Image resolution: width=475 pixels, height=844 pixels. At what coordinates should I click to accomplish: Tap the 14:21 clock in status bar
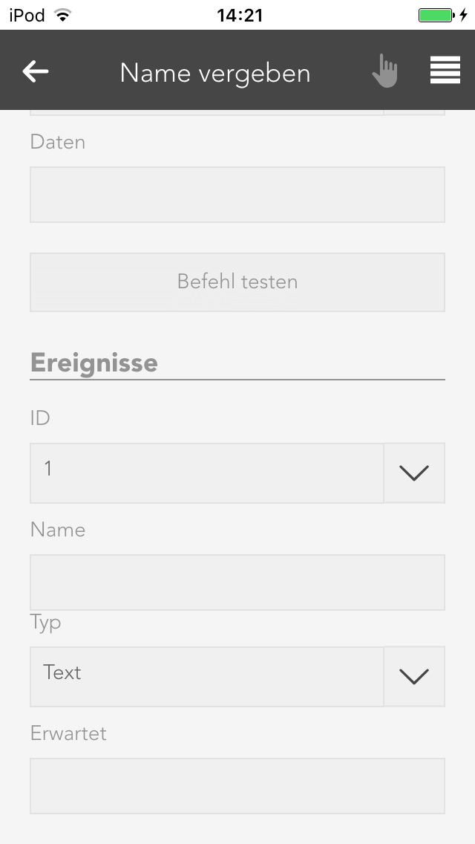point(239,15)
